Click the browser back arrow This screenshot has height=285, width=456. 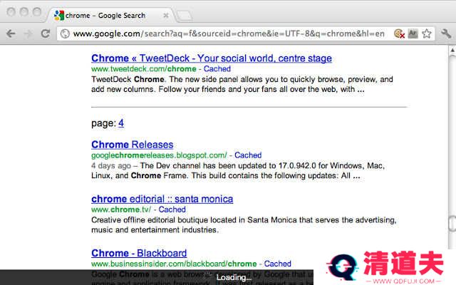click(11, 33)
